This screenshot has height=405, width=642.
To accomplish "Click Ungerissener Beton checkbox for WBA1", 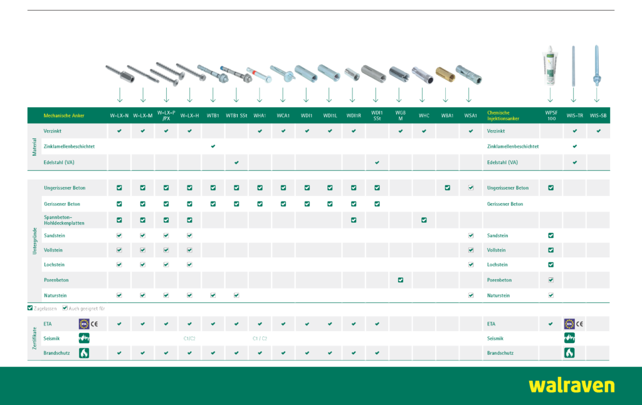I will point(448,188).
